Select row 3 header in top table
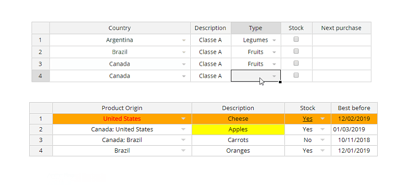The image size is (406, 185). 40,64
